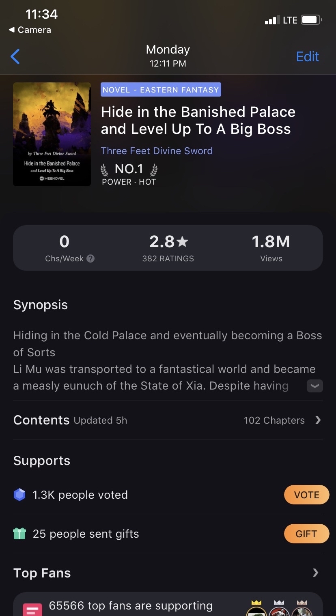Open author Three Feet Divine Sword link
336x616 pixels.
(x=157, y=151)
